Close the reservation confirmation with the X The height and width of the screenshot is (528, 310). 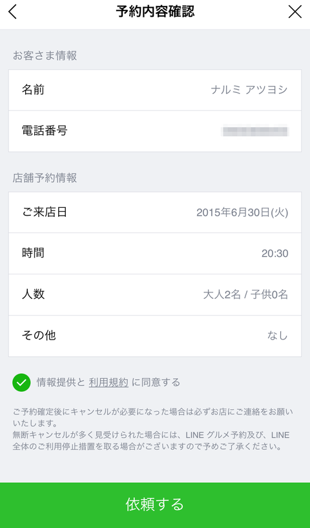click(x=295, y=12)
